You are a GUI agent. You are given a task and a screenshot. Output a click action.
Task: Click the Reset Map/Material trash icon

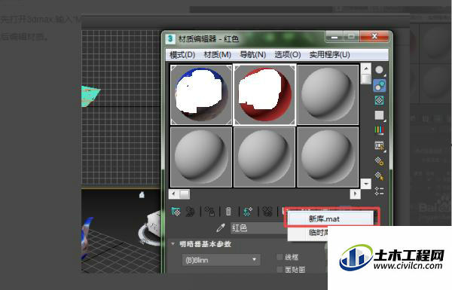pos(228,212)
